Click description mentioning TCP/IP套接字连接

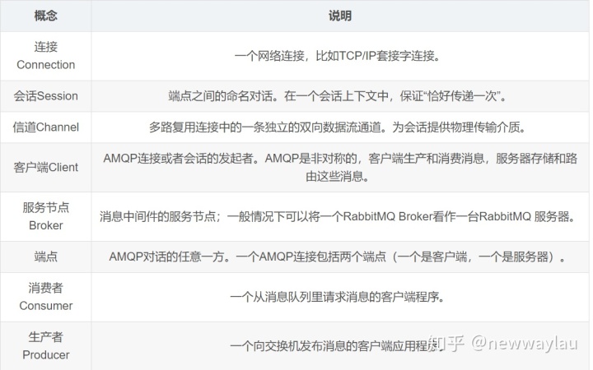(340, 56)
